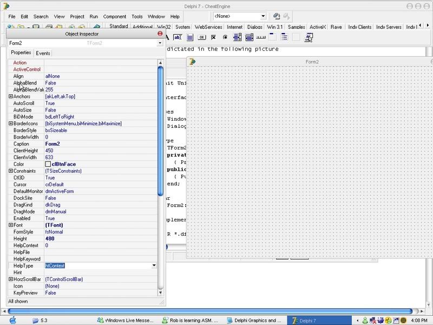The height and width of the screenshot is (325, 433).
Task: Select the ActionList component icon
Action: (309, 37)
